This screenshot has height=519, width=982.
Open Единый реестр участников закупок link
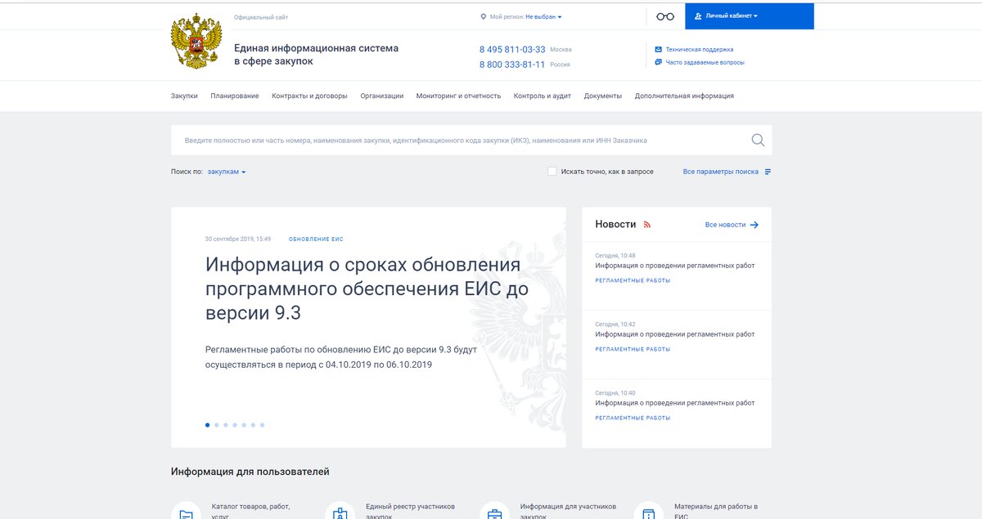410,512
